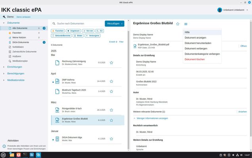Viewport: 252px width, 158px height.
Task: Click the Aktivitäten info icon
Action: coord(4,146)
